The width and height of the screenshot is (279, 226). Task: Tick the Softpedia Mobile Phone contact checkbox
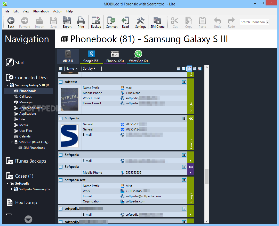coord(61,167)
